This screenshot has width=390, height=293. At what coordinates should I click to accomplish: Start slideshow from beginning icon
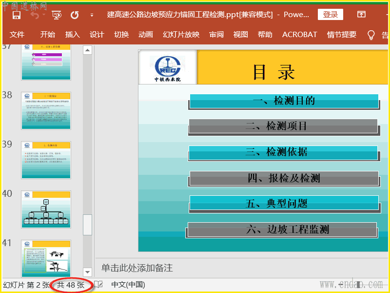[x=57, y=15]
